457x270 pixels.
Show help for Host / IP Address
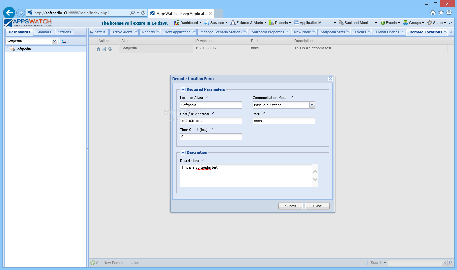pos(213,113)
